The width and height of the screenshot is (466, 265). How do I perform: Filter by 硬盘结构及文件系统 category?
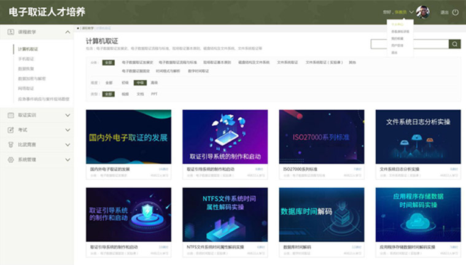(254, 63)
